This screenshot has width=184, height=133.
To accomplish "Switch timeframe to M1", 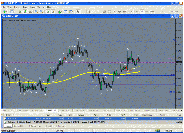I will 137,12.
